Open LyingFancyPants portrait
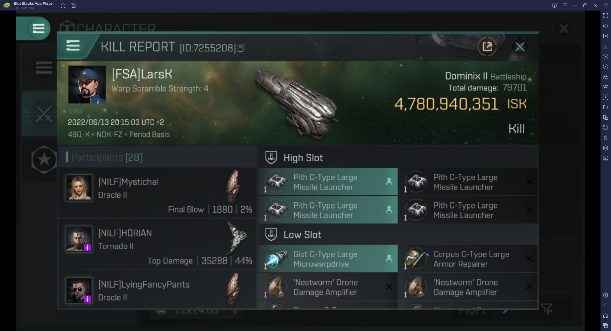The height and width of the screenshot is (331, 611). (x=79, y=290)
